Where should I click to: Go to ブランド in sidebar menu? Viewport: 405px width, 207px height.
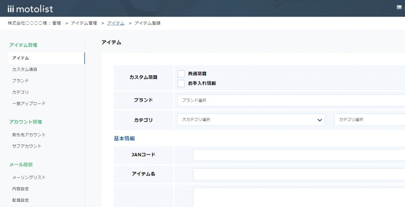coord(21,81)
